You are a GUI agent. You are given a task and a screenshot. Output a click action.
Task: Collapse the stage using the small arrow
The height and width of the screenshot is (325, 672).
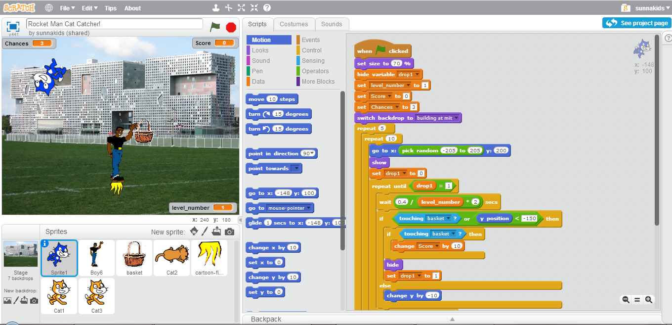click(240, 220)
